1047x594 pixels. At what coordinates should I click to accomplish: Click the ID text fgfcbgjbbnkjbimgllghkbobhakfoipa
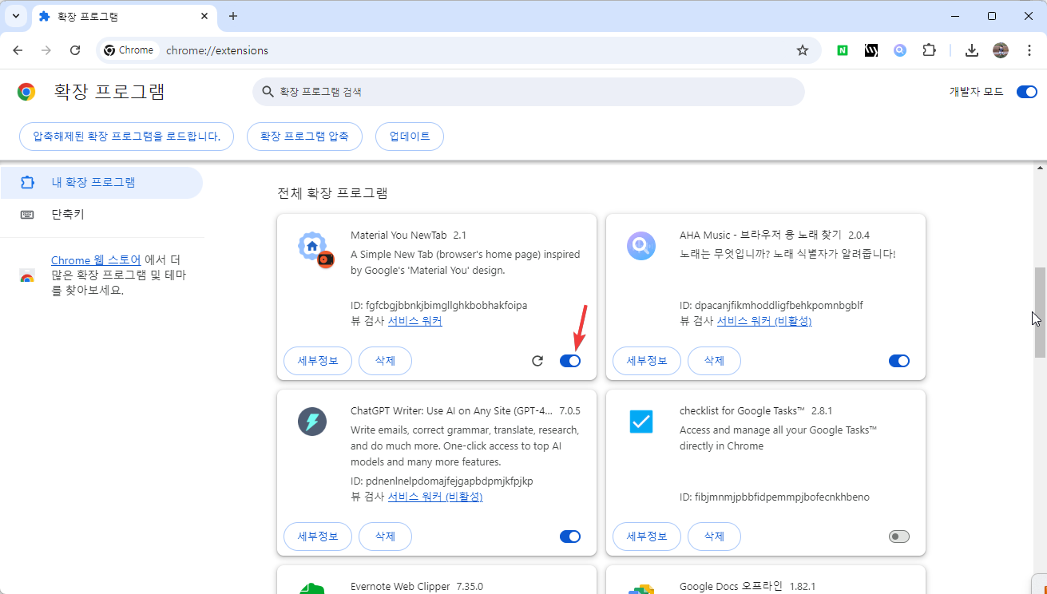446,305
